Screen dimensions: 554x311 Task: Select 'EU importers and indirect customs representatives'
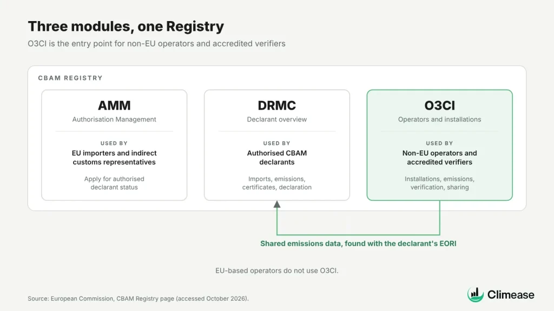coord(114,158)
